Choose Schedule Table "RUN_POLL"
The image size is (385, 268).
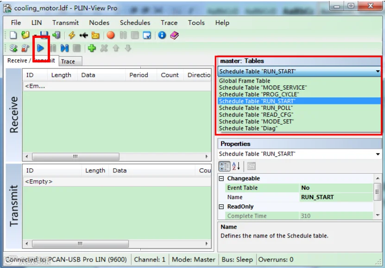(299, 108)
